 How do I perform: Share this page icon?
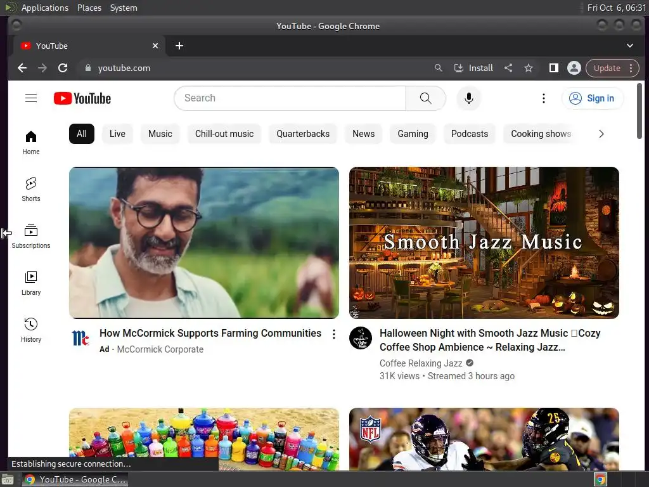(x=508, y=68)
